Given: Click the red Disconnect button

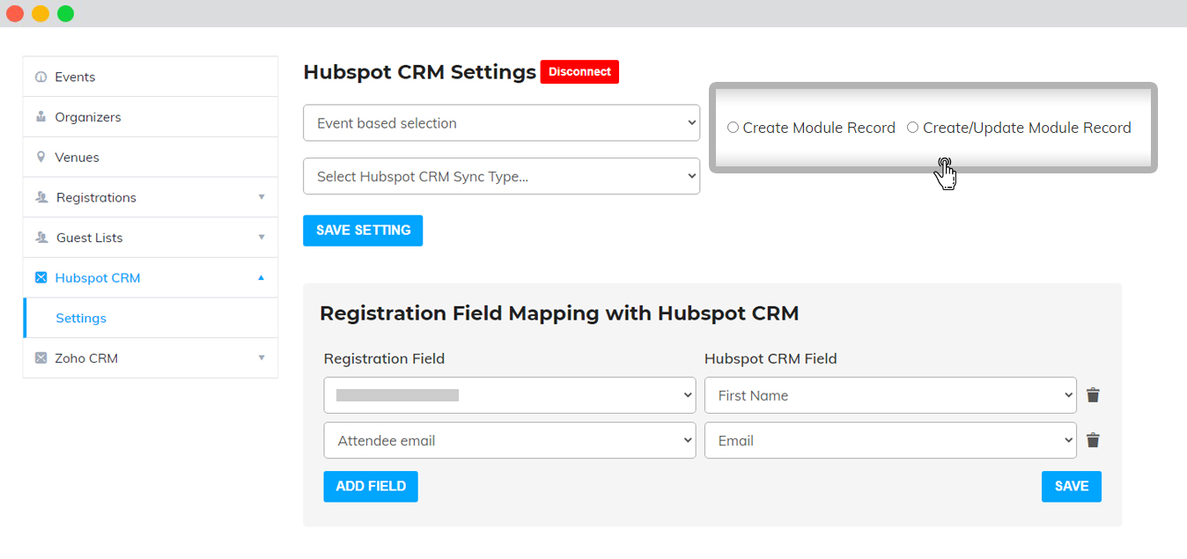Looking at the screenshot, I should click(x=579, y=72).
